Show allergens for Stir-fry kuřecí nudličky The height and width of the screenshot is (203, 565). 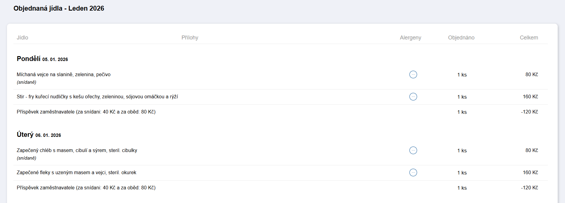click(x=413, y=96)
